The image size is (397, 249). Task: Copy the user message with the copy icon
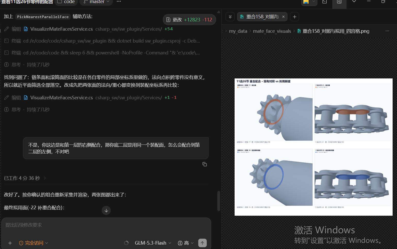tap(205, 164)
